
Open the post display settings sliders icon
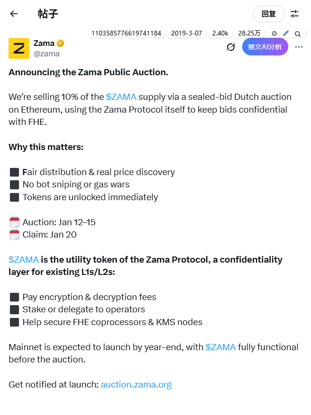coord(294,14)
